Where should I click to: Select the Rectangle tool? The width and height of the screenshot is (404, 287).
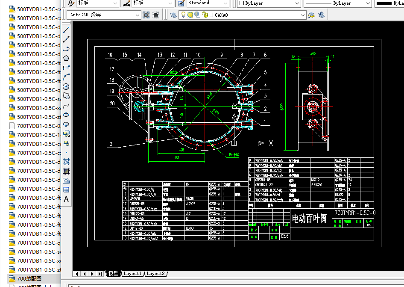66,68
